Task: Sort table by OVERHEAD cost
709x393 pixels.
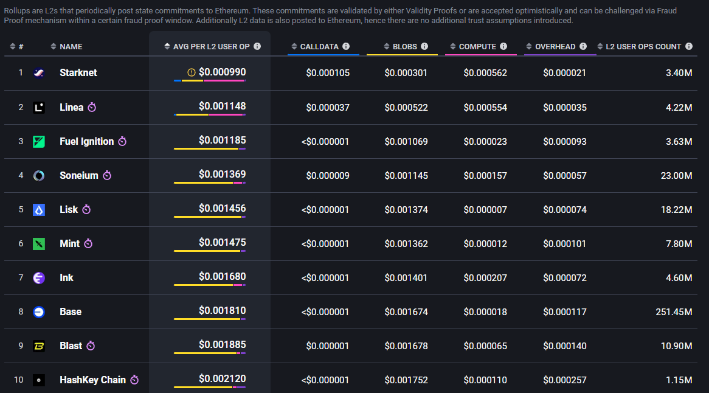Action: click(551, 47)
